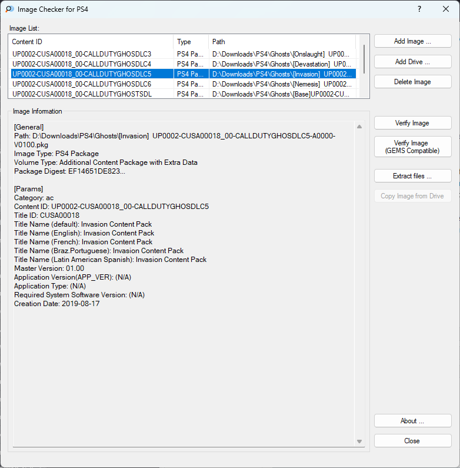The height and width of the screenshot is (468, 460).
Task: Click the Creation Date: 2019-08-17 line
Action: coord(56,304)
